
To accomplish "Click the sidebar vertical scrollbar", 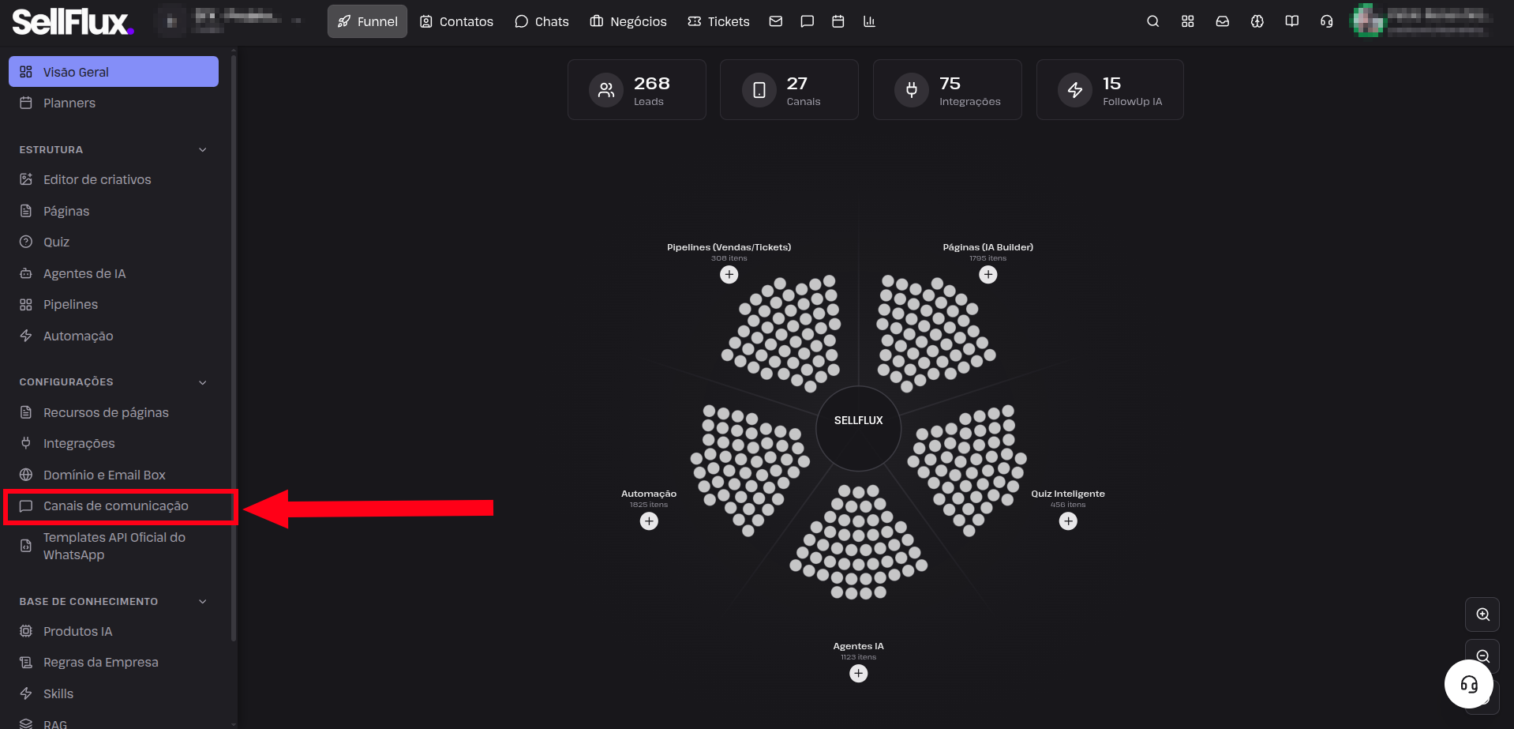I will [234, 348].
